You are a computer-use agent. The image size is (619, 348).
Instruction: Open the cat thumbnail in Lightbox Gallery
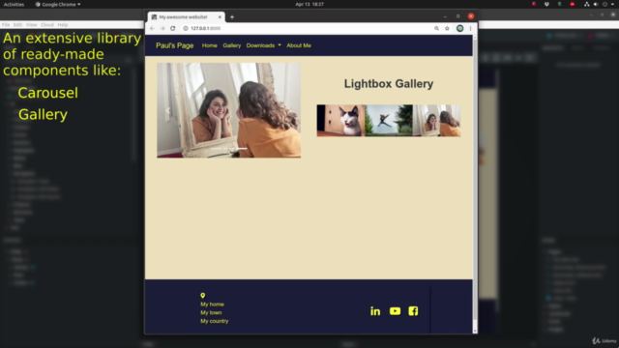pos(340,121)
